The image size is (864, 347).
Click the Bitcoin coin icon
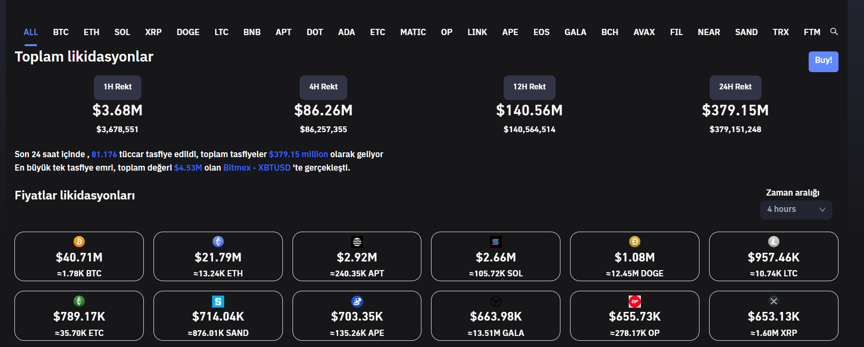79,241
